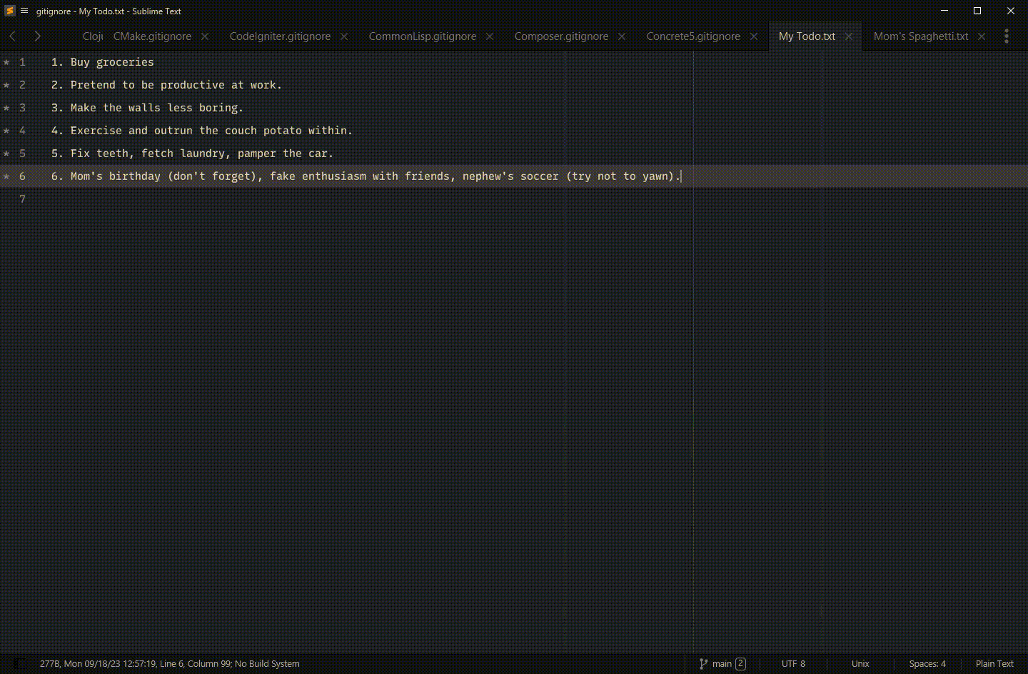This screenshot has width=1028, height=674.
Task: Close the My Todo.txt tab
Action: [849, 36]
